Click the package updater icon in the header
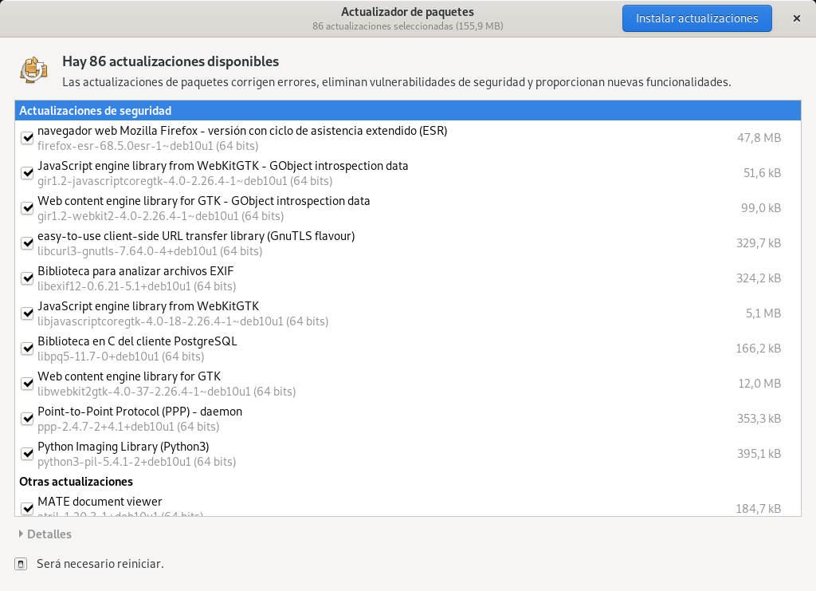The height and width of the screenshot is (591, 816). 32,70
